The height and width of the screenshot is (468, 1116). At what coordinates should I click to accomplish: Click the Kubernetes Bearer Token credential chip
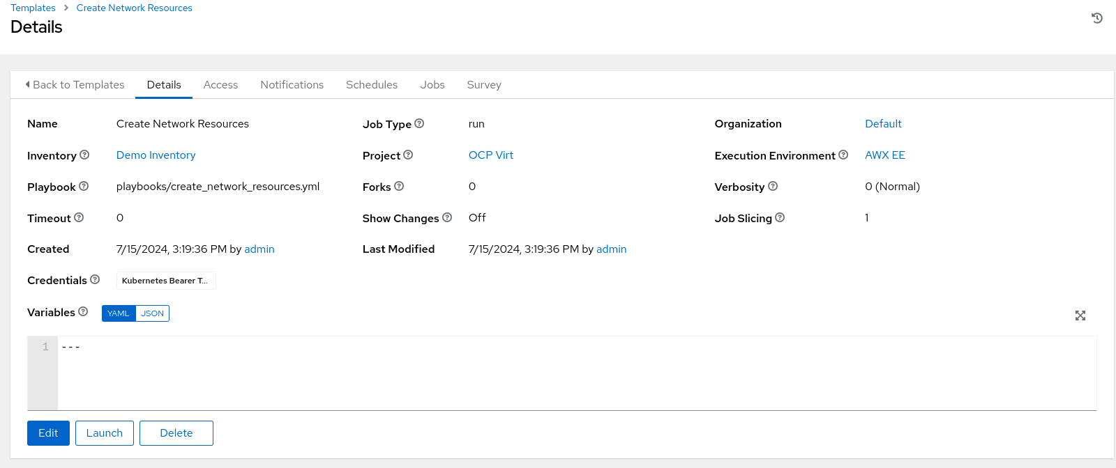(165, 281)
